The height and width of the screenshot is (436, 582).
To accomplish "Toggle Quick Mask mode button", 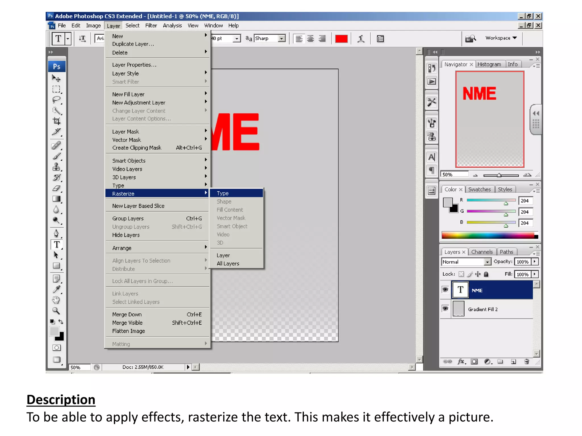I will pos(57,348).
